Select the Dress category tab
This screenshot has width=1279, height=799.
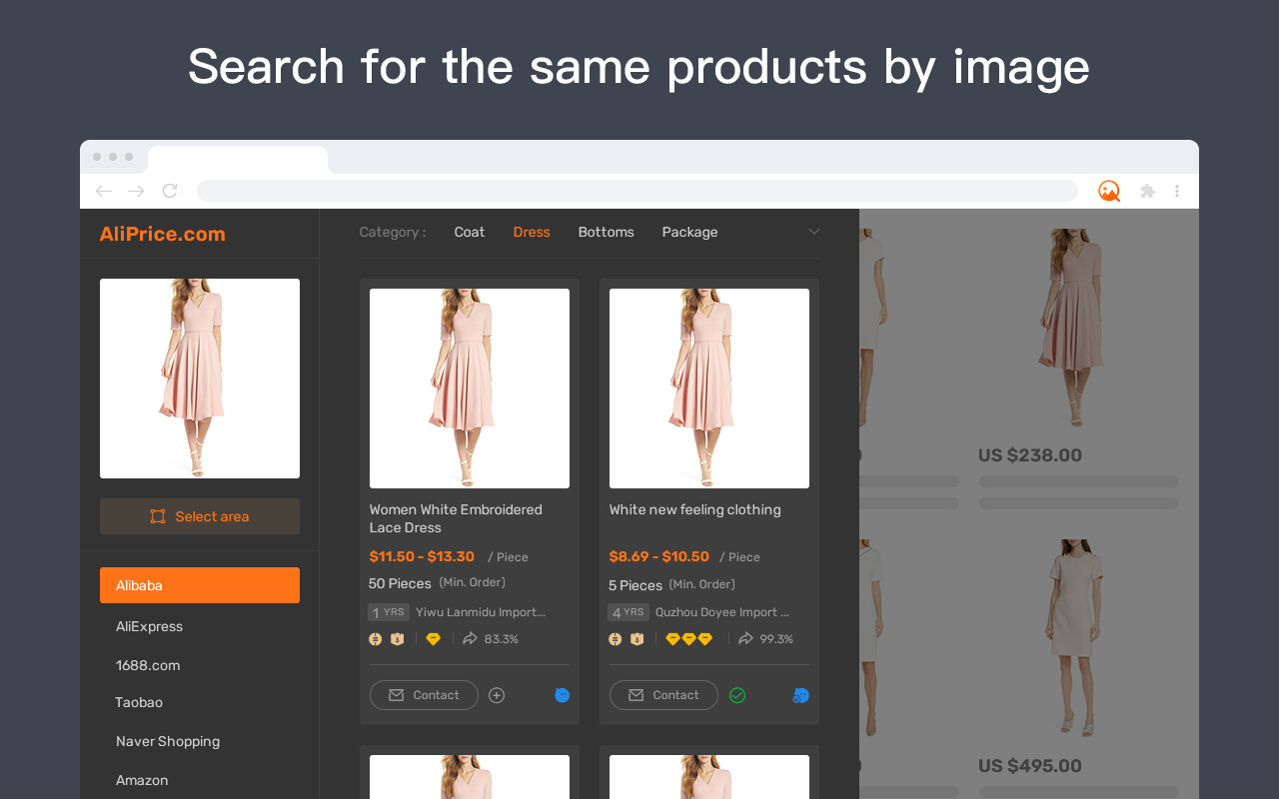click(x=532, y=232)
